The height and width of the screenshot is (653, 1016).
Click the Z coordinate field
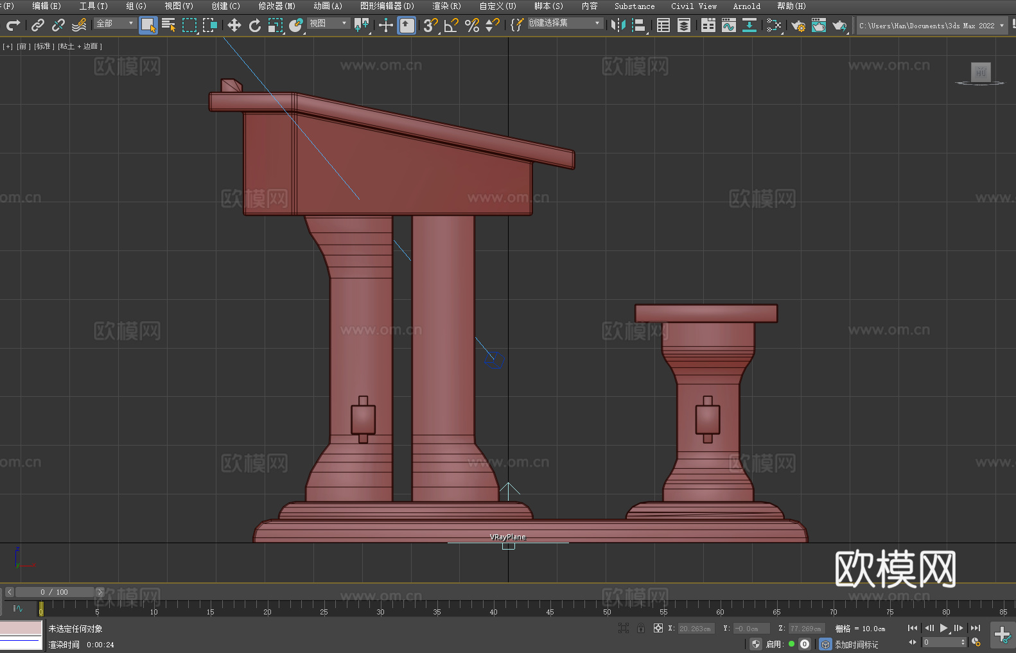coord(806,629)
